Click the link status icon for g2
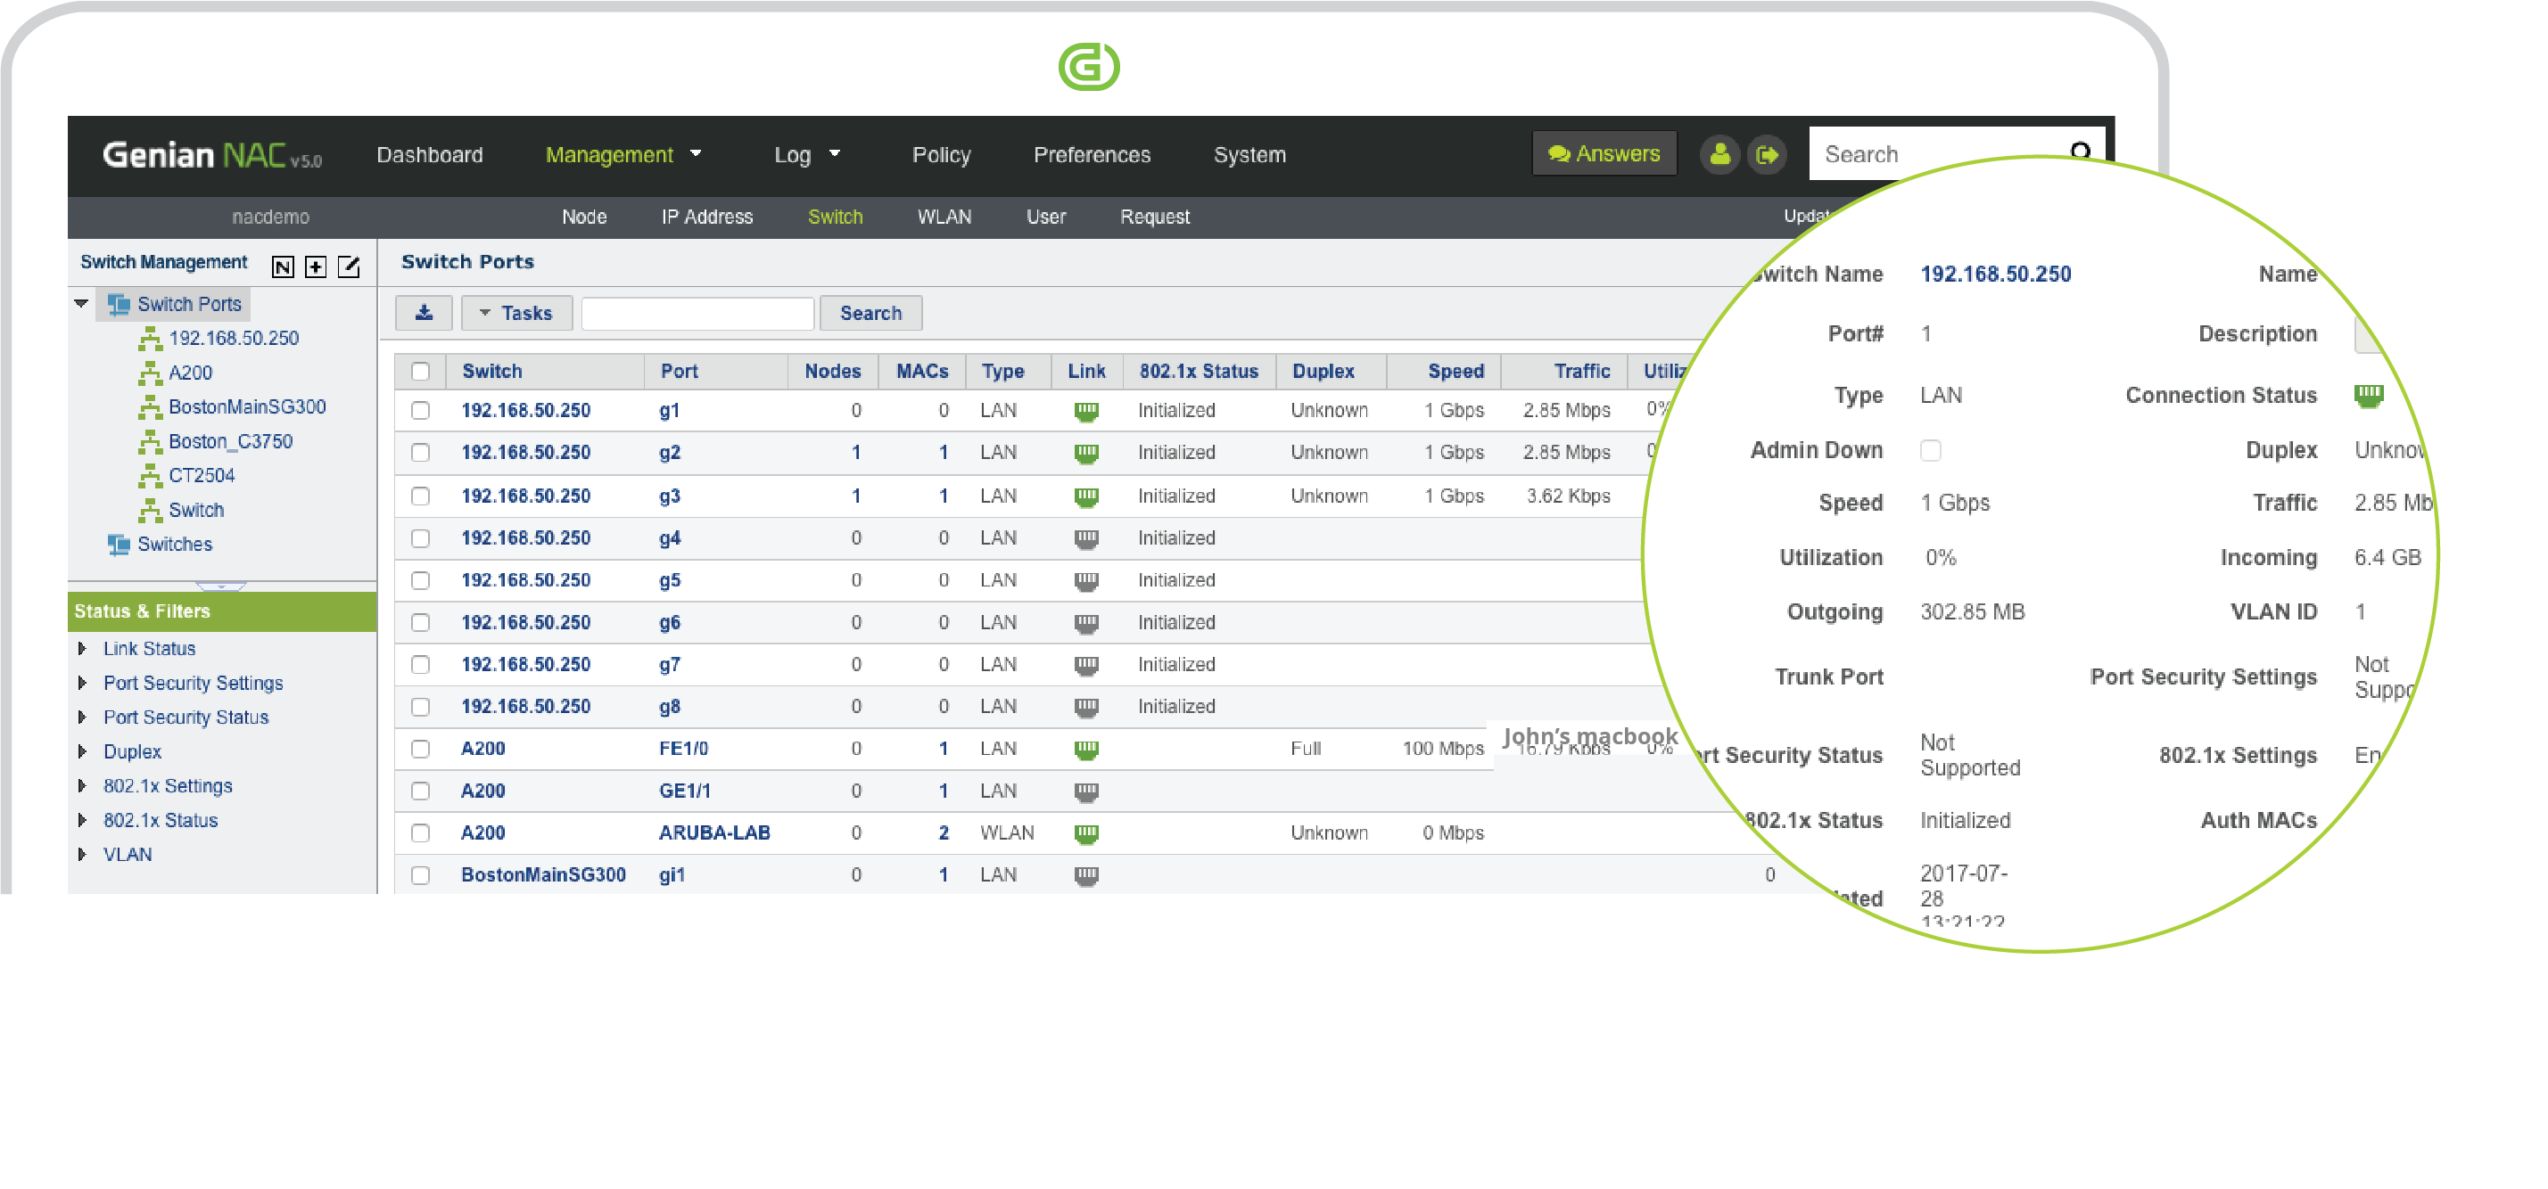This screenshot has width=2548, height=1189. pyautogui.click(x=1086, y=453)
